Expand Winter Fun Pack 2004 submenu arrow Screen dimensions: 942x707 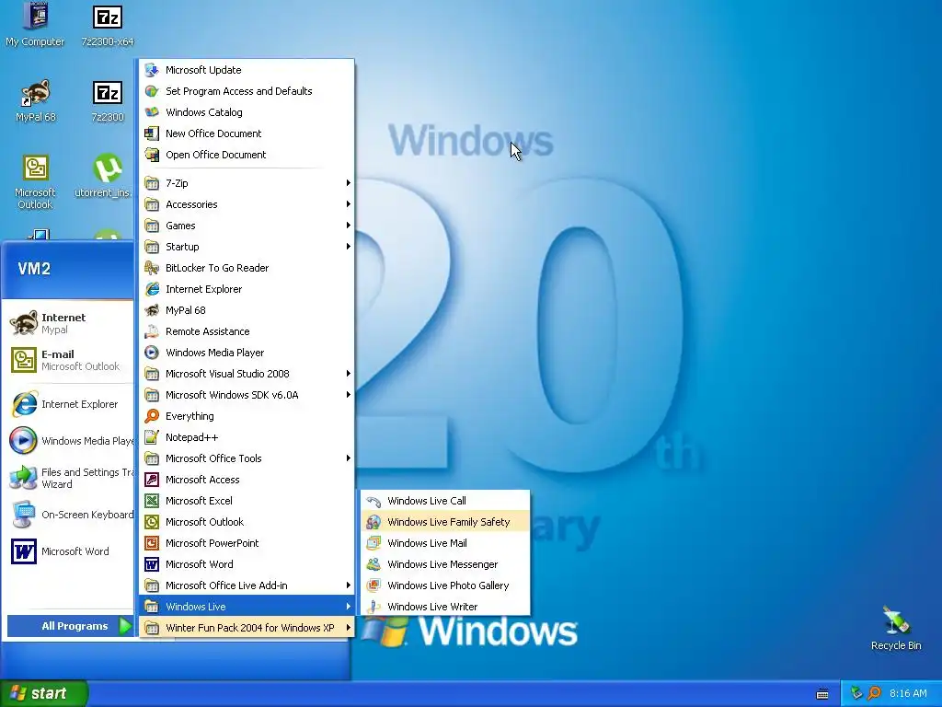pyautogui.click(x=348, y=628)
